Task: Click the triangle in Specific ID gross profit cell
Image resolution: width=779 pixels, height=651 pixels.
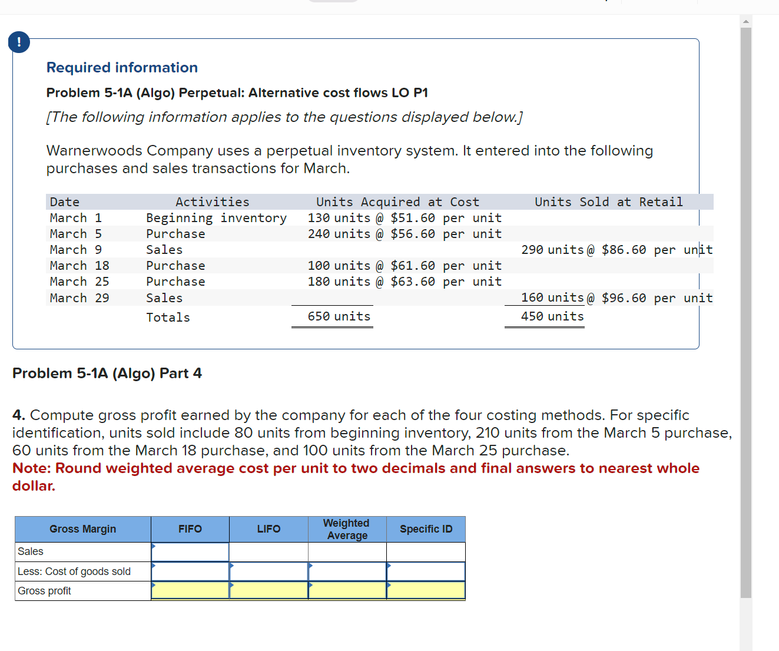Action: [389, 587]
